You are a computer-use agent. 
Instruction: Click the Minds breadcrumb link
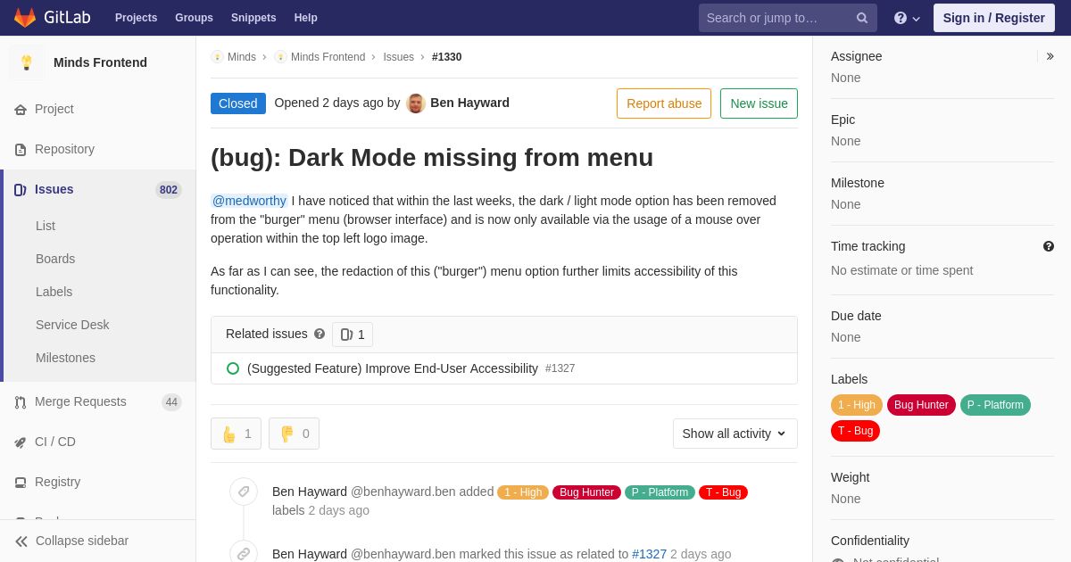click(242, 57)
